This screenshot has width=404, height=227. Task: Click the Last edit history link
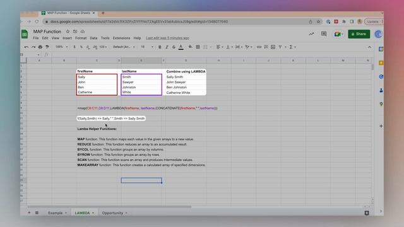click(x=167, y=38)
